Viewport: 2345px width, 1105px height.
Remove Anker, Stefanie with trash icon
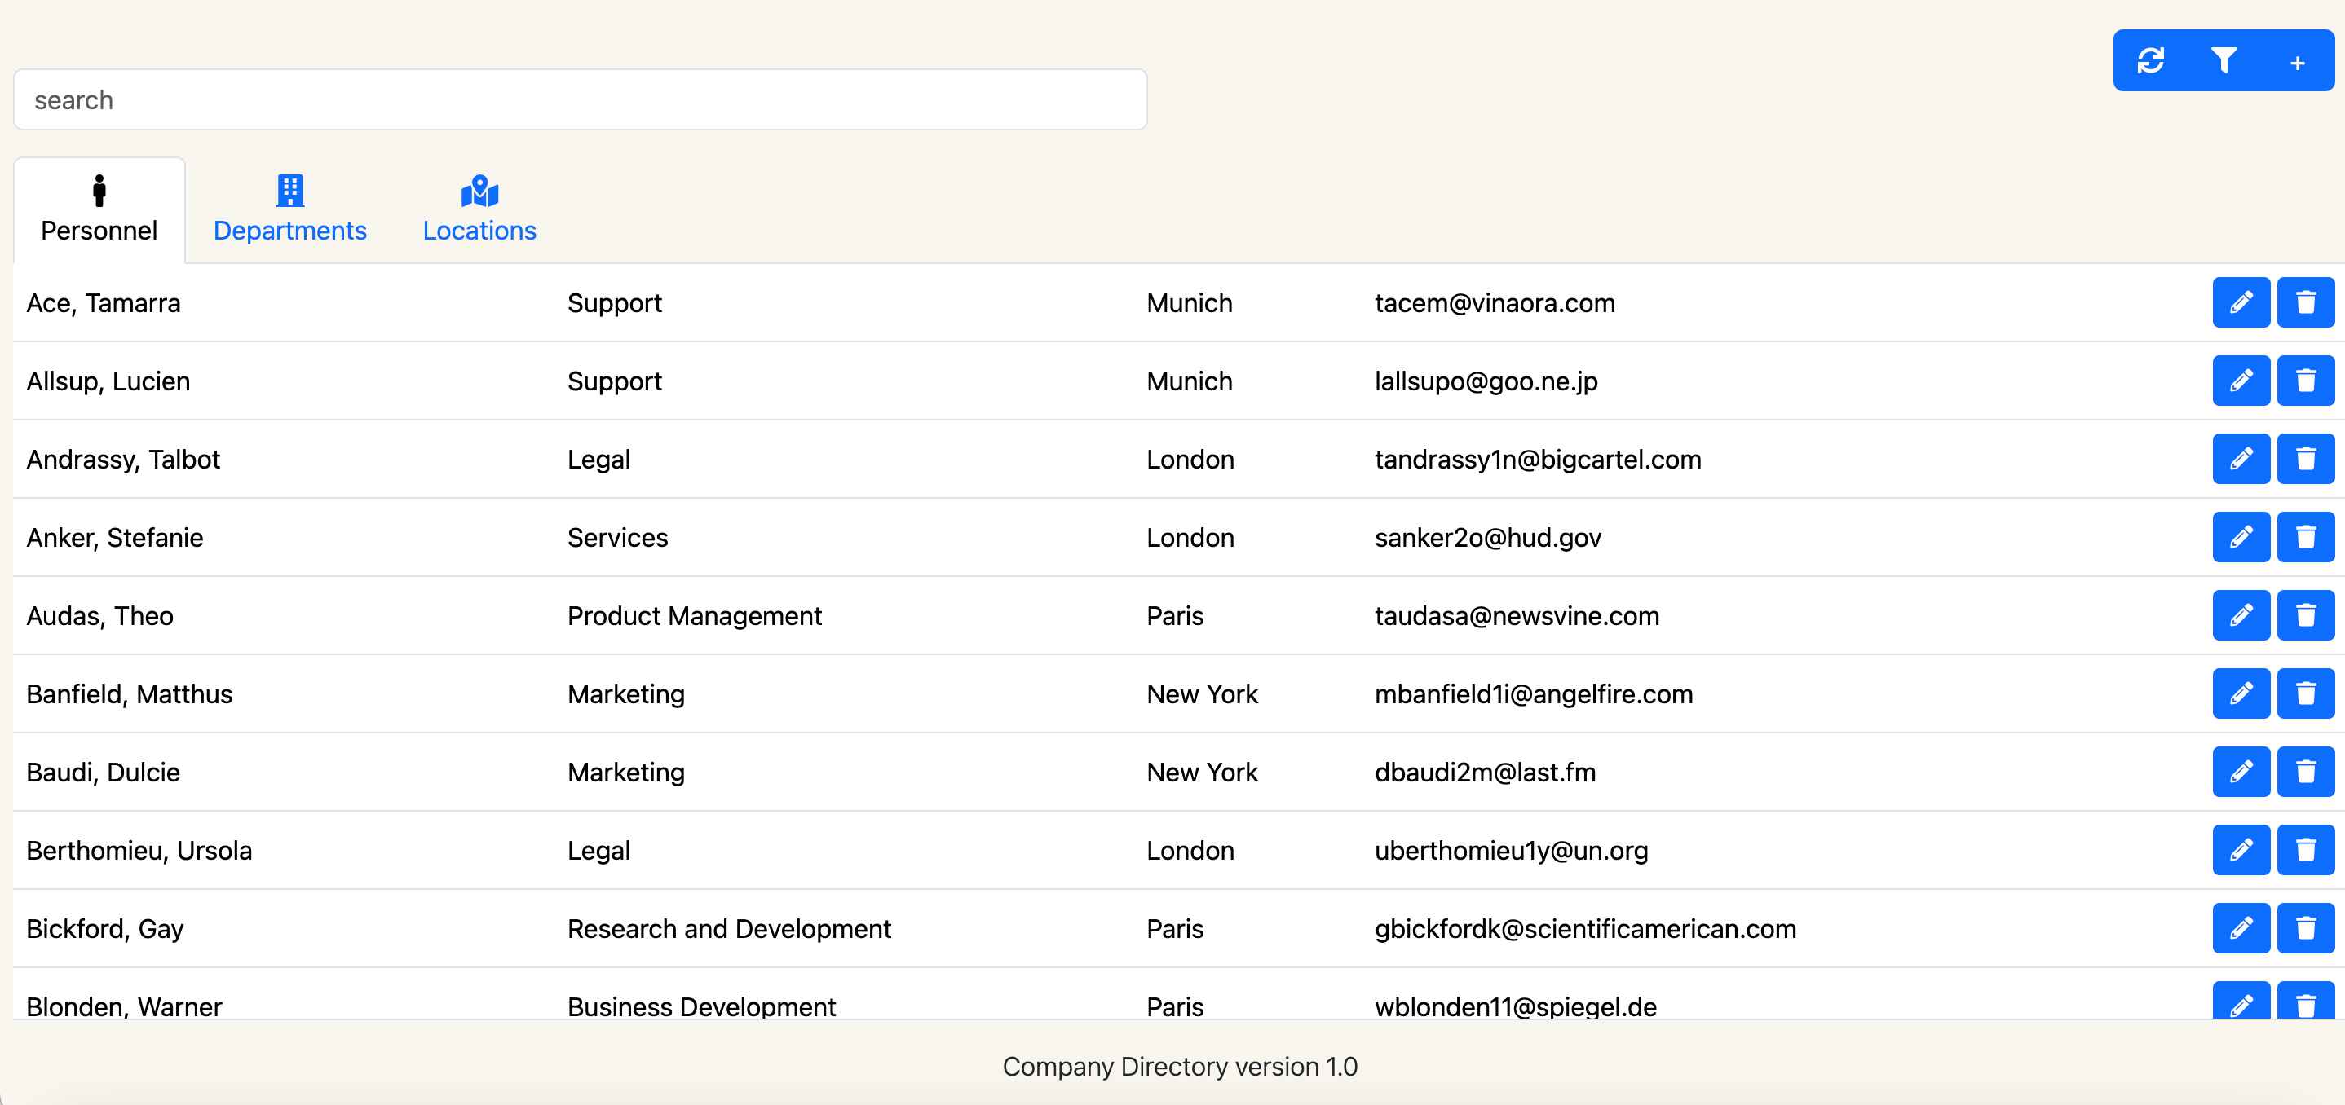point(2305,536)
